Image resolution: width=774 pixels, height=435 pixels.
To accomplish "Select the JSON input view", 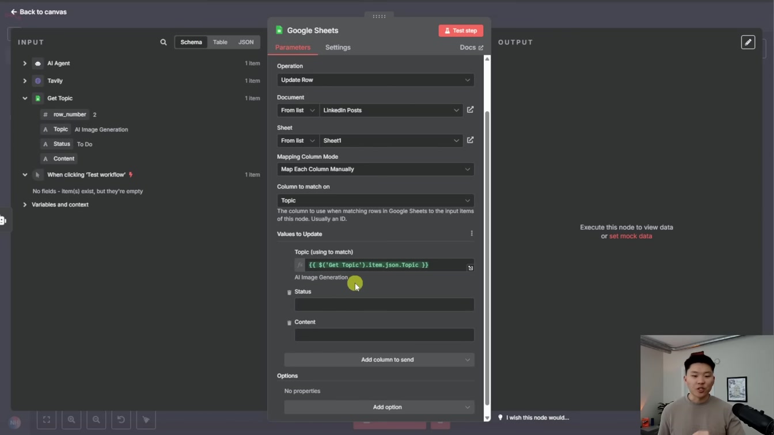I will pos(246,42).
